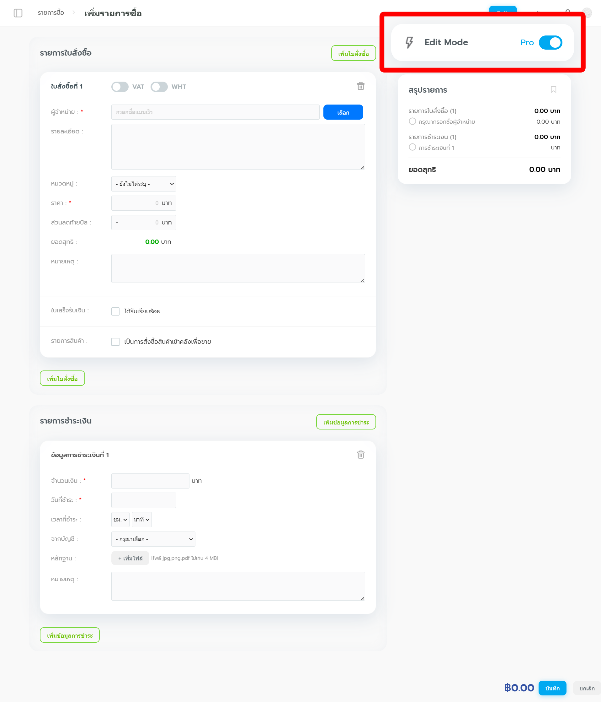The height and width of the screenshot is (702, 601).
Task: Expand the จากบัญชี account dropdown
Action: pyautogui.click(x=153, y=539)
